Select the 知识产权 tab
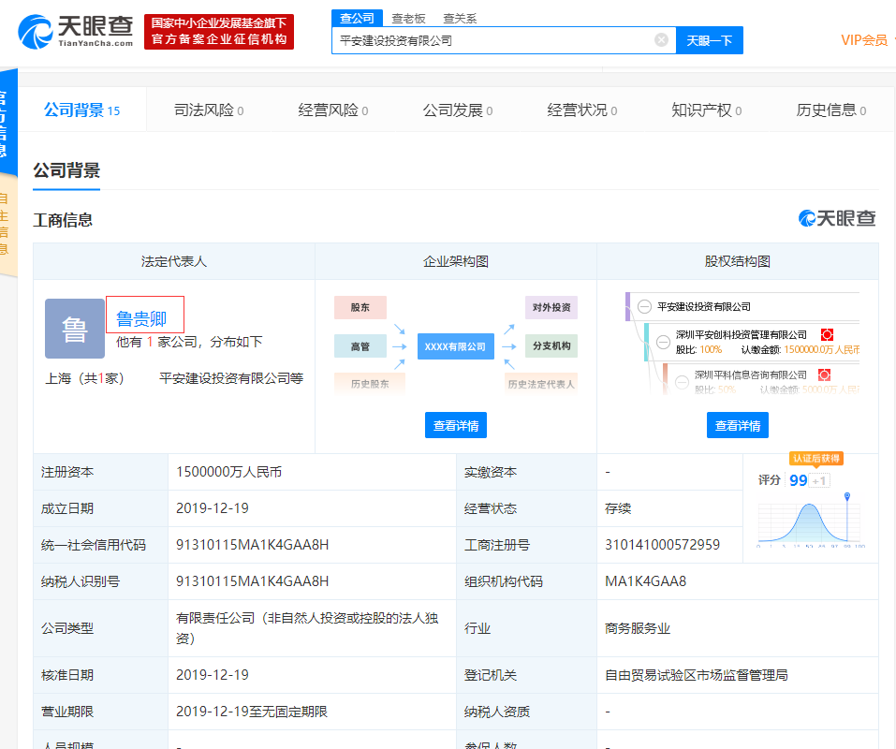This screenshot has width=896, height=749. [x=707, y=110]
